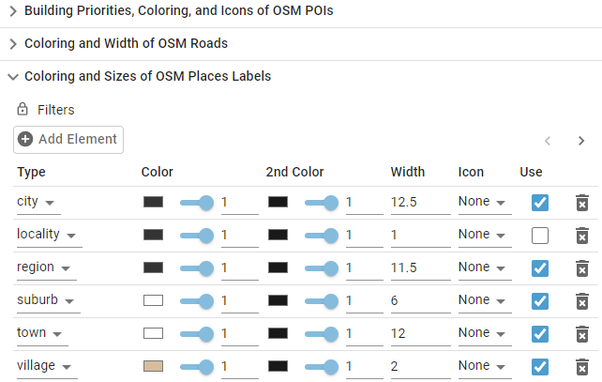Uncheck the Use checkbox for city
This screenshot has height=382, width=602.
pyautogui.click(x=540, y=203)
